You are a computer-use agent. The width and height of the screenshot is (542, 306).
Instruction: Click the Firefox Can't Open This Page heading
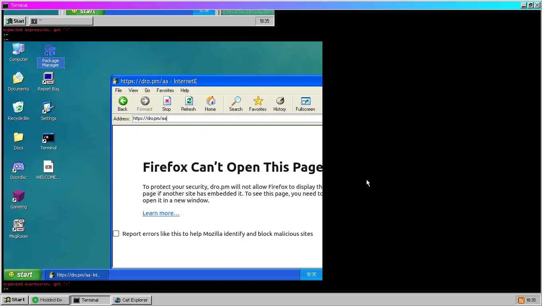232,167
